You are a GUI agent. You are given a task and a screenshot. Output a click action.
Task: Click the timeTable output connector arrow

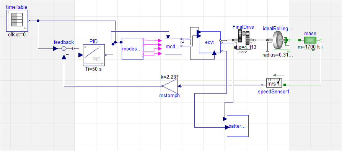tap(29, 21)
